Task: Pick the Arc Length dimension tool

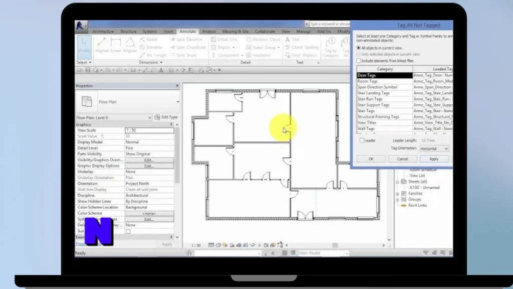Action: pyautogui.click(x=153, y=55)
